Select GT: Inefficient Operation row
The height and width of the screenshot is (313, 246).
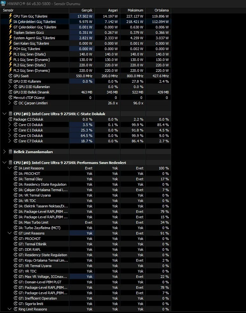(86, 298)
